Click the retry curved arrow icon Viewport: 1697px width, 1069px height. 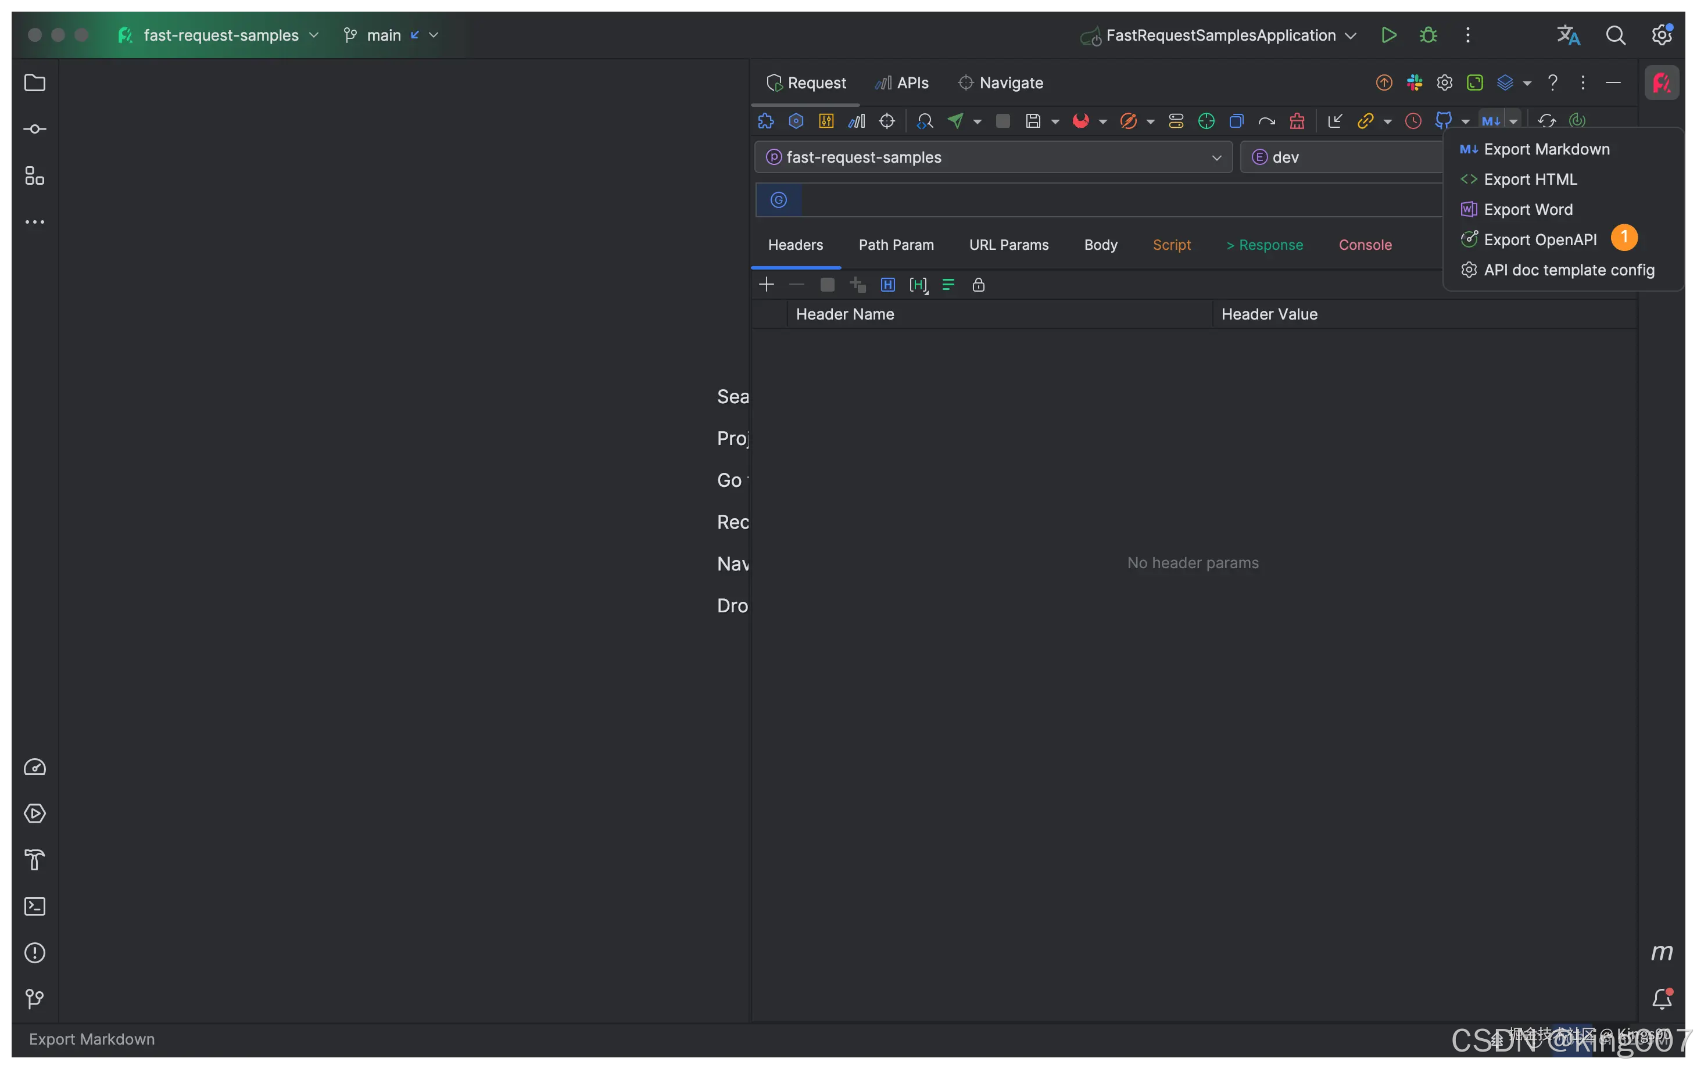point(1266,121)
